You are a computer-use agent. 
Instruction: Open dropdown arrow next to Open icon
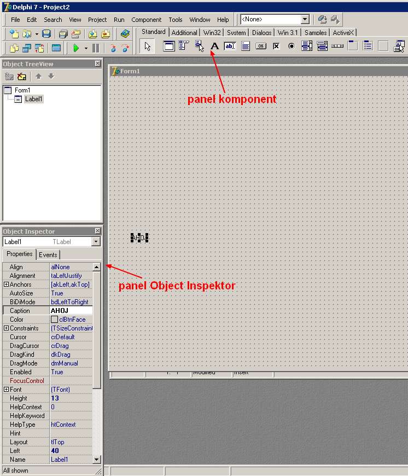click(37, 34)
